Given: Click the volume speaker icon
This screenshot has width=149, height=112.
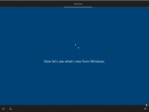Looking at the screenshot, I should pyautogui.click(x=145, y=109).
